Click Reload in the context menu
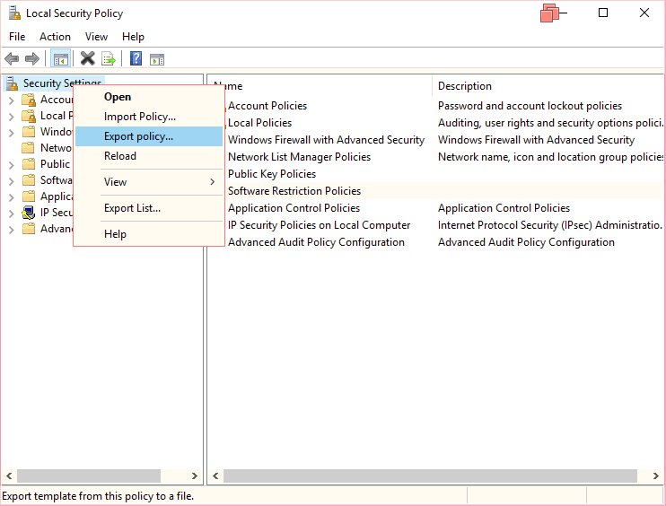This screenshot has height=506, width=666. tap(120, 156)
